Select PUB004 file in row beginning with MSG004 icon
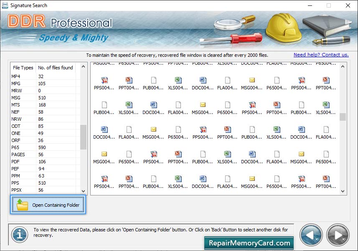This screenshot has width=358, height=251. click(x=203, y=157)
